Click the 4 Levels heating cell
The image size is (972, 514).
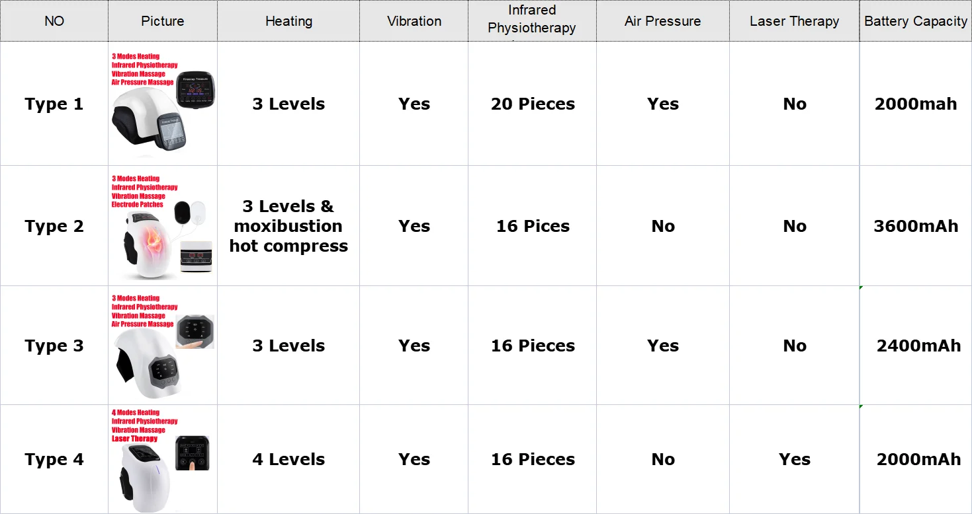click(288, 460)
